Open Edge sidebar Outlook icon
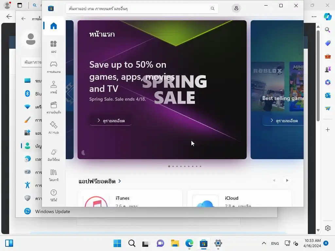This screenshot has width=335, height=251. (x=327, y=95)
